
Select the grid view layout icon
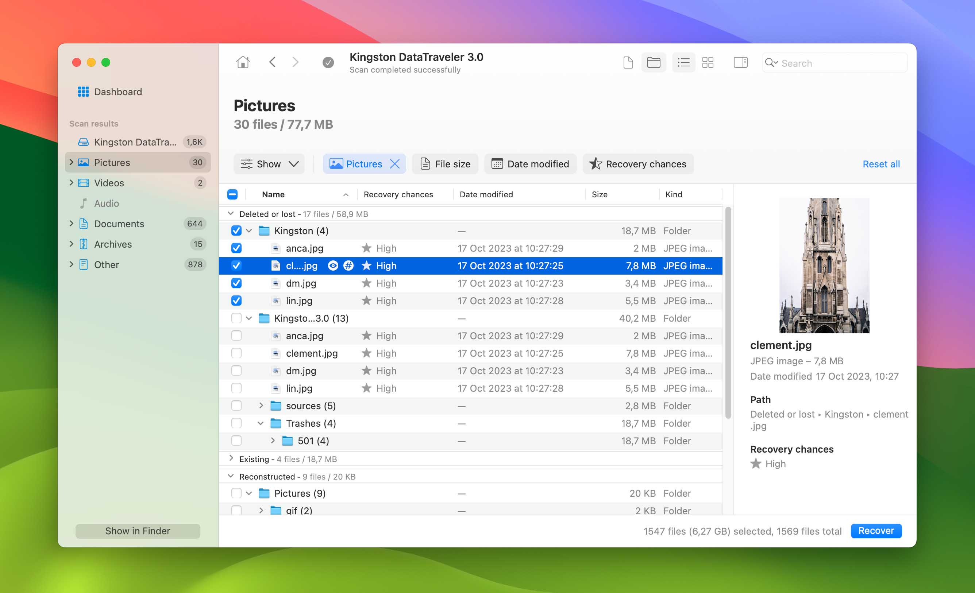pos(708,62)
